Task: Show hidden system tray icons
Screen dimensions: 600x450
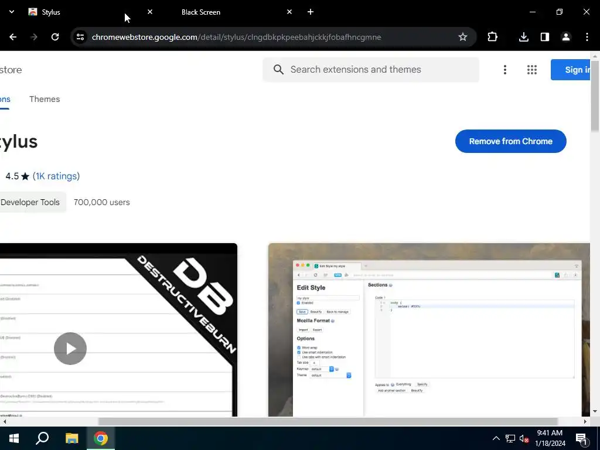Action: [496, 438]
